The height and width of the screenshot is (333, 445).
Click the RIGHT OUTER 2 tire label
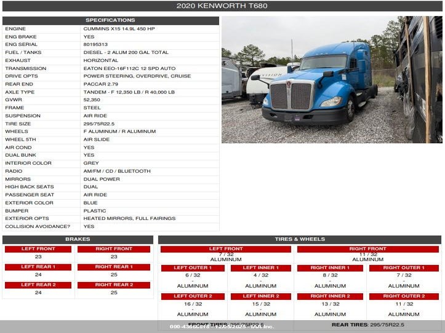(x=404, y=296)
